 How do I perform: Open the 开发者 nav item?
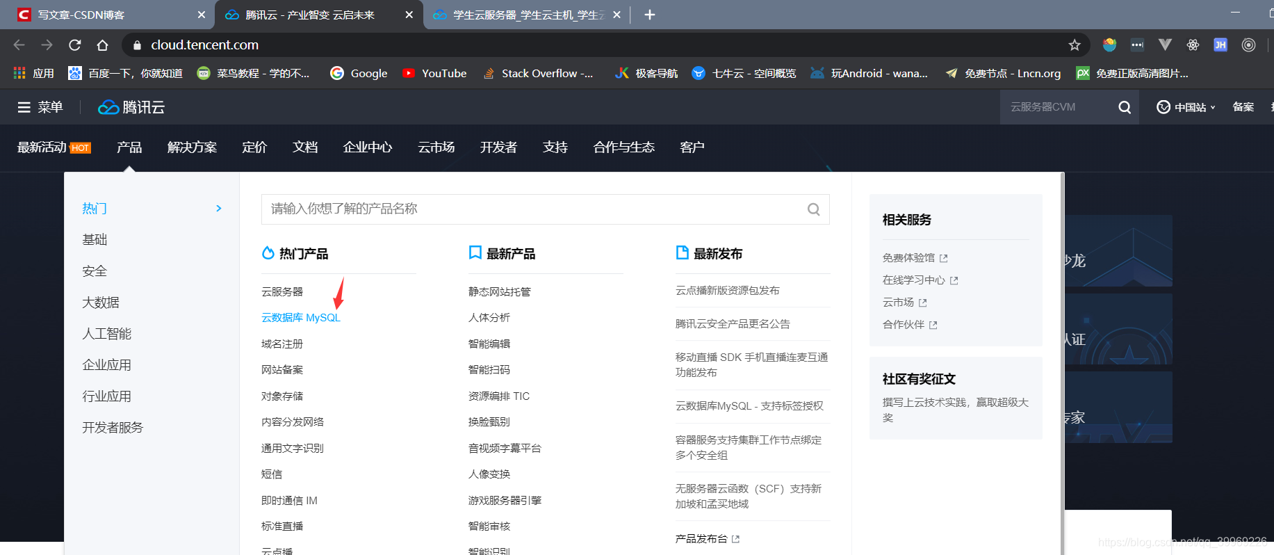498,147
